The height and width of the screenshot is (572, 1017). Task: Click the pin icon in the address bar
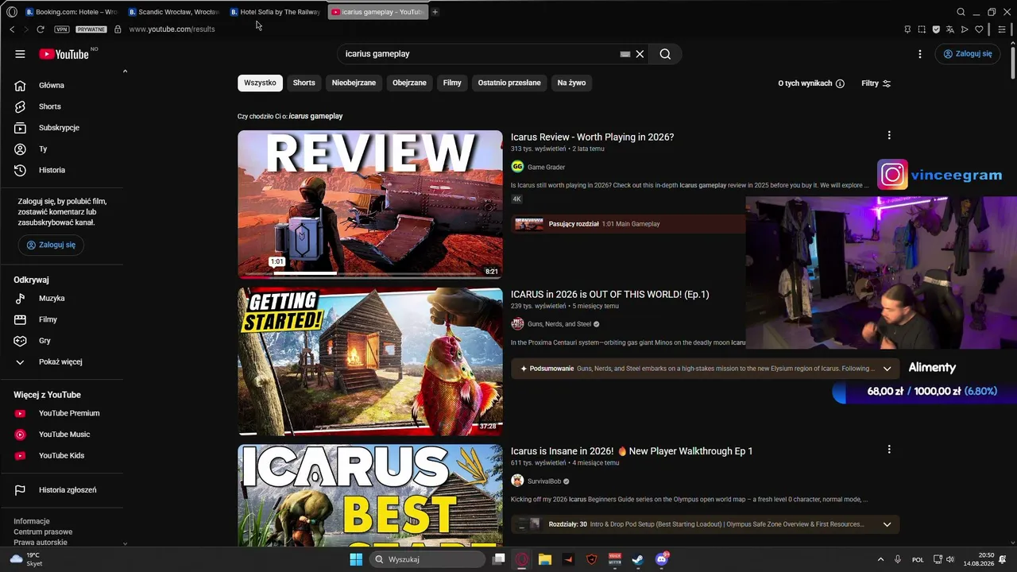click(907, 29)
